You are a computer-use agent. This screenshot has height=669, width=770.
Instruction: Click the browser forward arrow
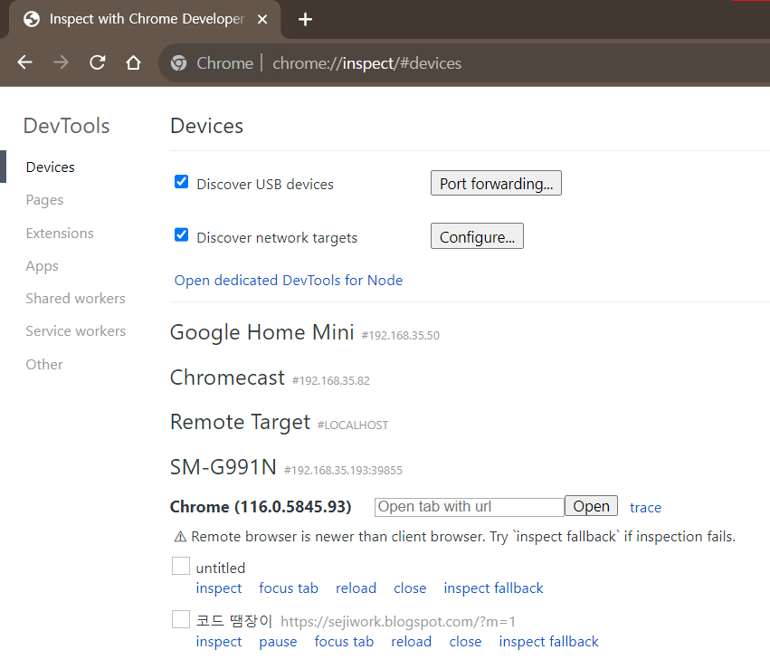tap(61, 62)
